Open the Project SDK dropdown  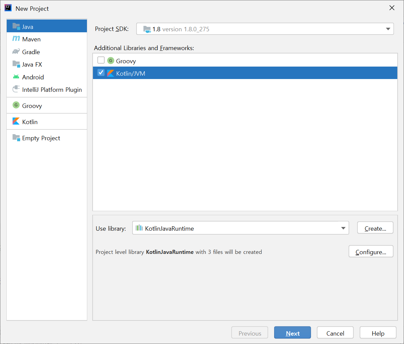tap(388, 29)
